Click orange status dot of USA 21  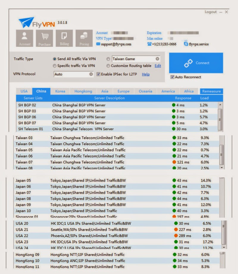coord(176,230)
